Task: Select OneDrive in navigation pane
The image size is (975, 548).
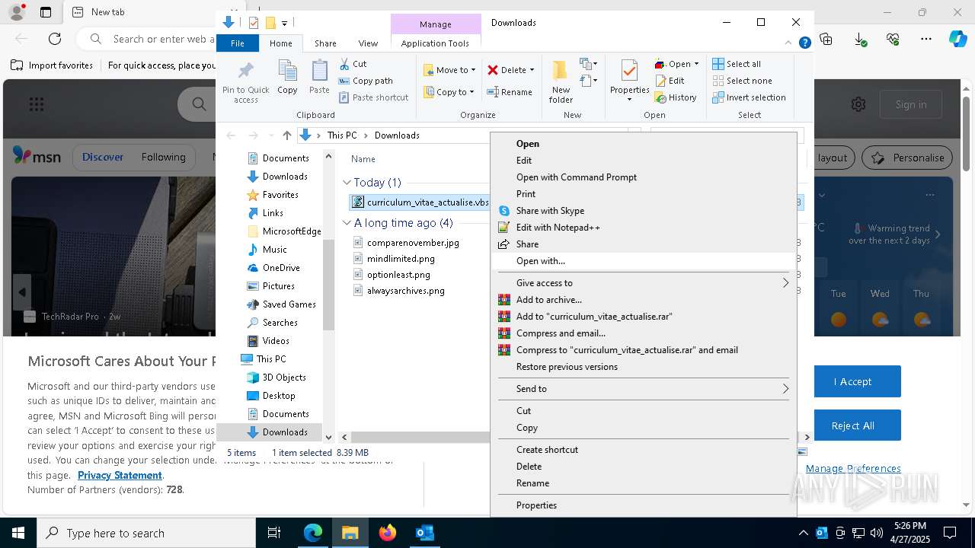Action: pyautogui.click(x=273, y=268)
